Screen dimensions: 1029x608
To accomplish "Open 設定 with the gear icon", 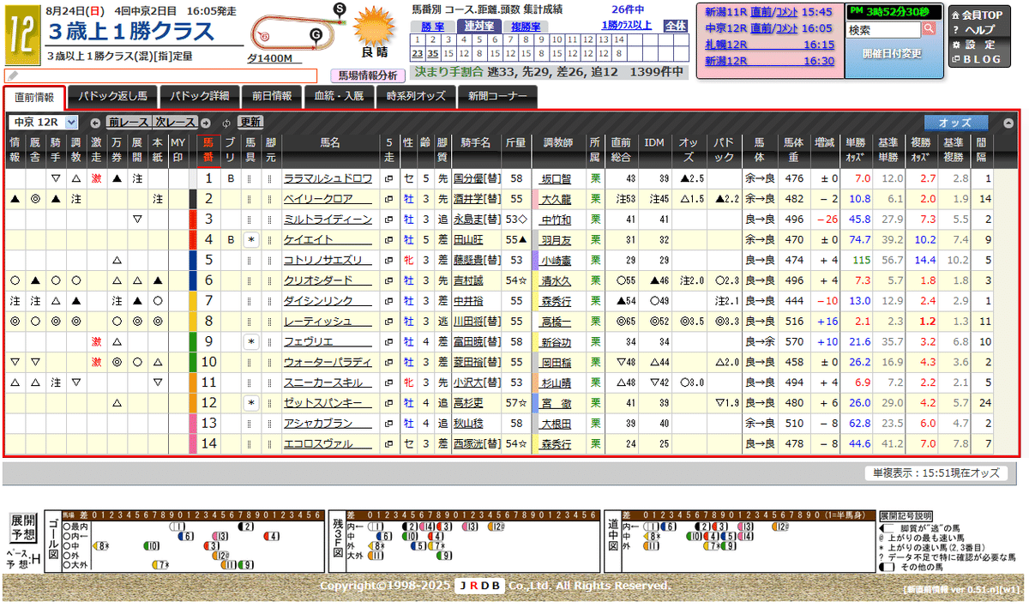I will (x=955, y=45).
